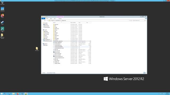Sort files by the Size column header
170x95 pixels.
point(89,23)
